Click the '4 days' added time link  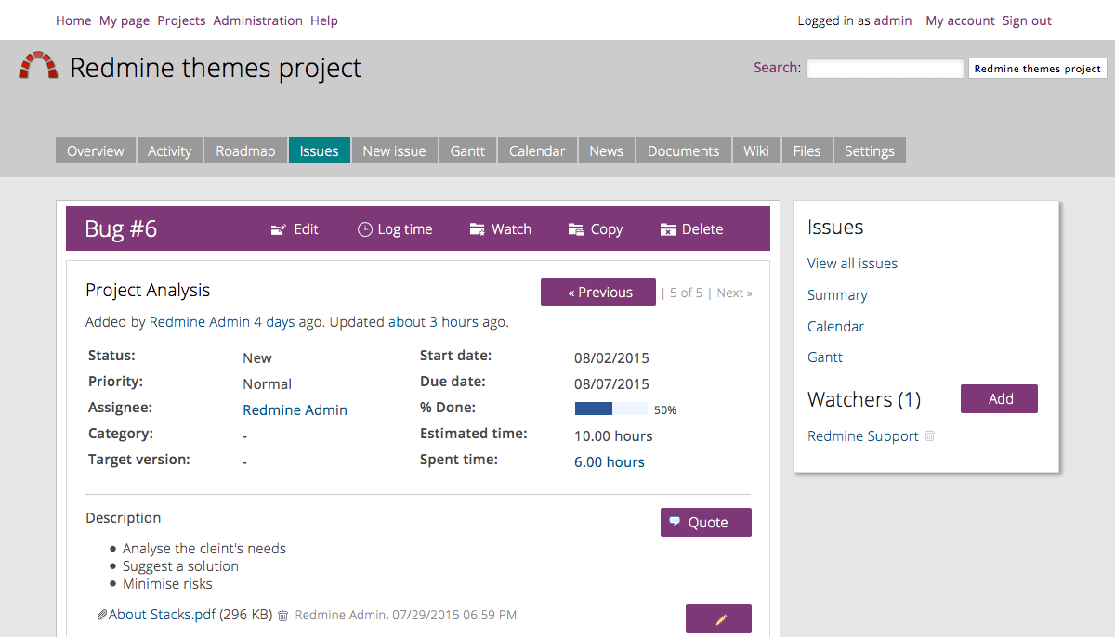[274, 322]
